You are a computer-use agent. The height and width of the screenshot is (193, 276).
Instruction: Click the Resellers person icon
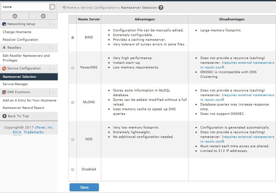4,47
